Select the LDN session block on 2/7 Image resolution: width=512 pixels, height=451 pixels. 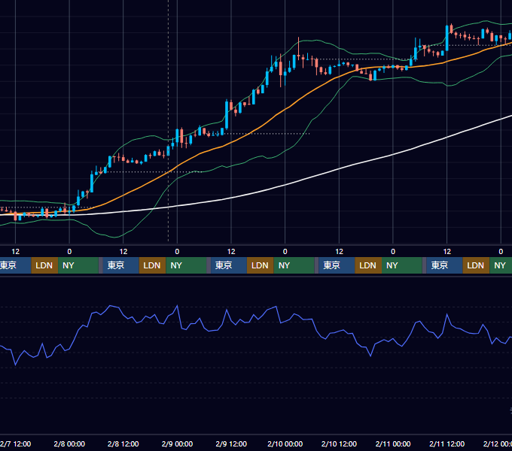click(44, 265)
